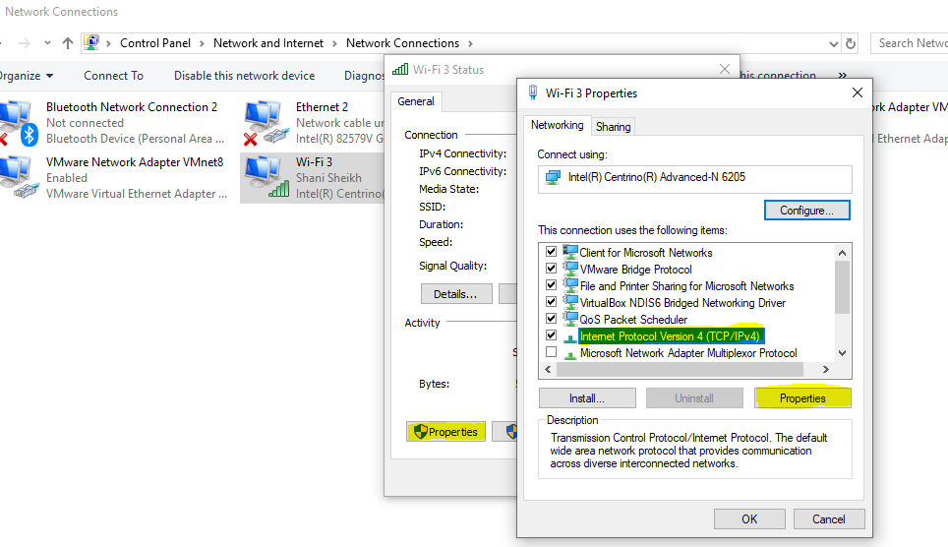948x547 pixels.
Task: Expand chevron after Network Connections breadcrumb
Action: [470, 43]
